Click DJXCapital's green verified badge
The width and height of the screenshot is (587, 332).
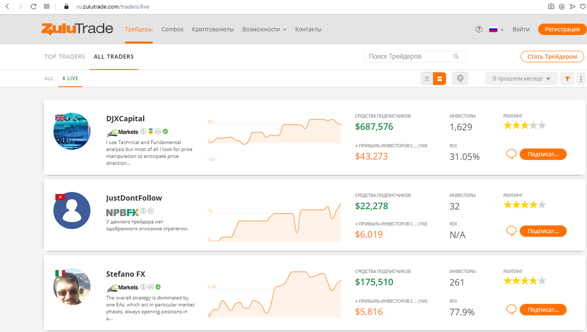click(165, 131)
